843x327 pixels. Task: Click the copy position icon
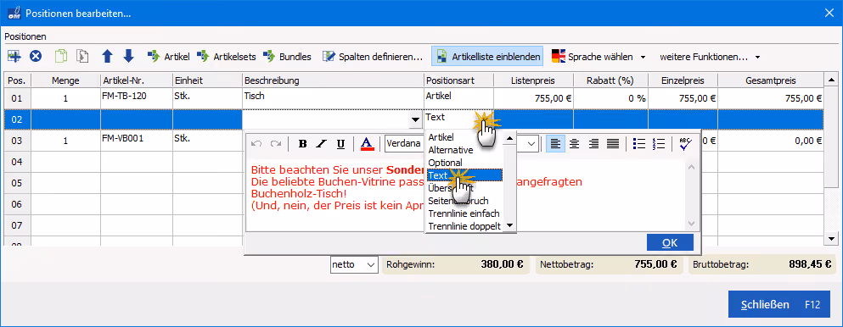(x=61, y=56)
